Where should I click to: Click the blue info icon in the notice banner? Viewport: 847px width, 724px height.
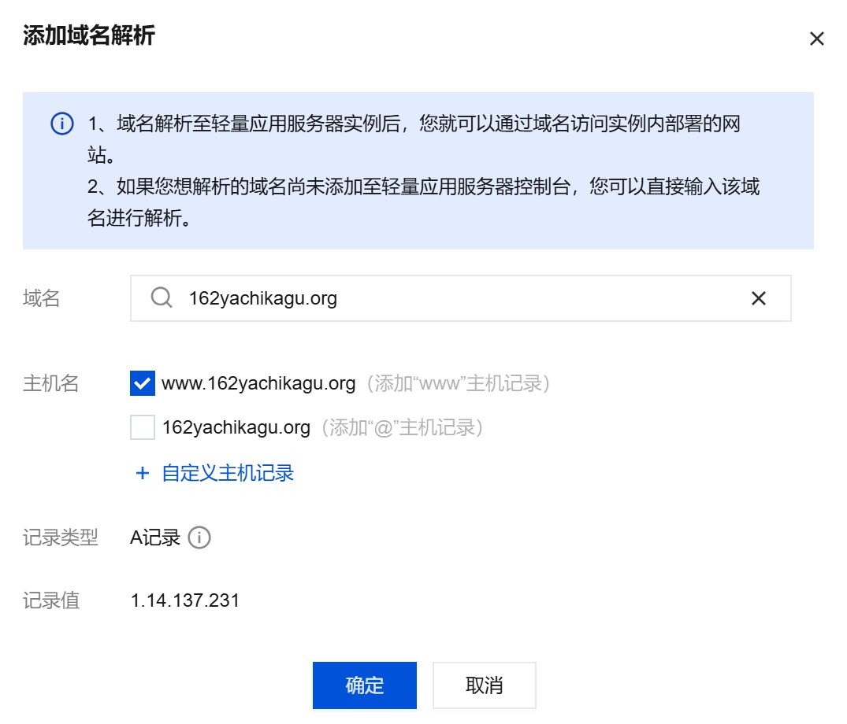point(62,124)
